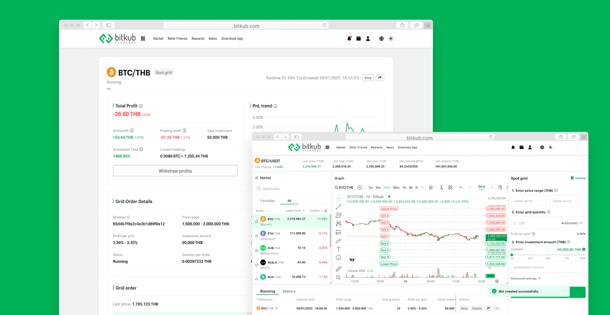
Task: Open the timeframe dropdown arrow after D
Action: coord(422,188)
